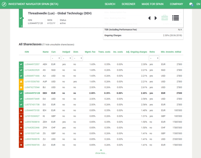The width and height of the screenshot is (201, 158).
Task: Open ISIN link LU0957808818
Action: 32,122
